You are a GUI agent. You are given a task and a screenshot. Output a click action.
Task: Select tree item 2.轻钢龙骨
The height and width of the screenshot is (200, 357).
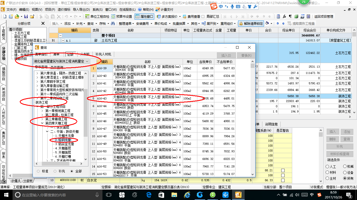pyautogui.click(x=63, y=140)
